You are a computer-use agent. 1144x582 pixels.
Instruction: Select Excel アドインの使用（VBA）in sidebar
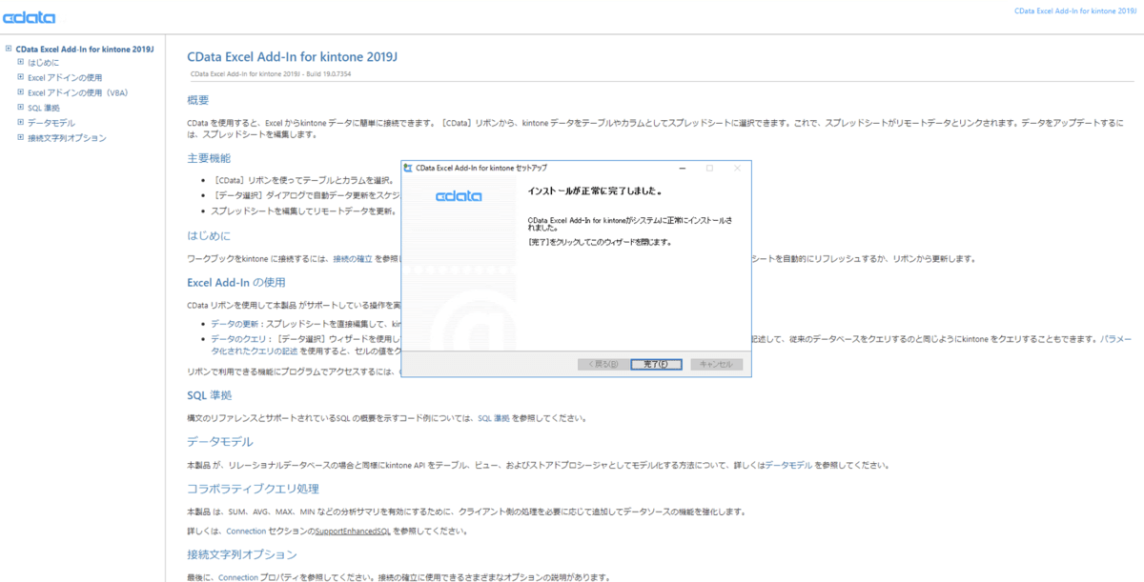pyautogui.click(x=77, y=93)
